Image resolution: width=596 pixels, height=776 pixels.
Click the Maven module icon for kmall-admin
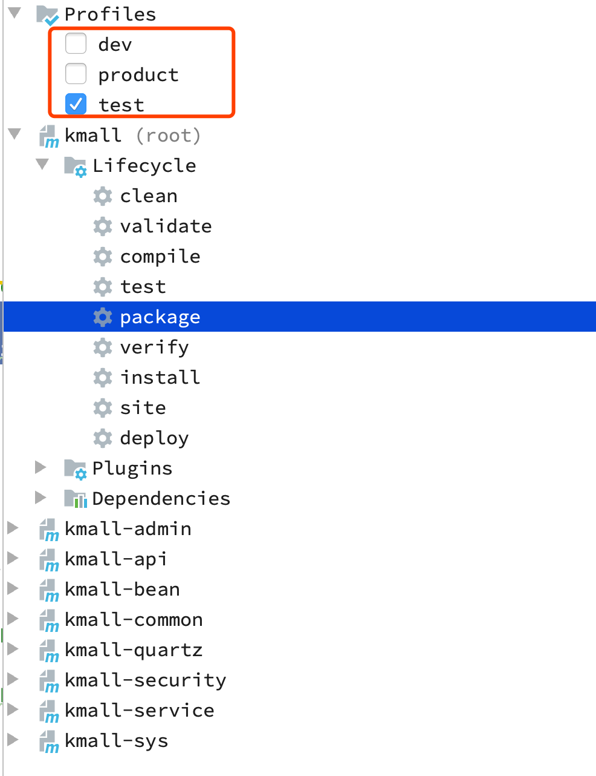[48, 530]
